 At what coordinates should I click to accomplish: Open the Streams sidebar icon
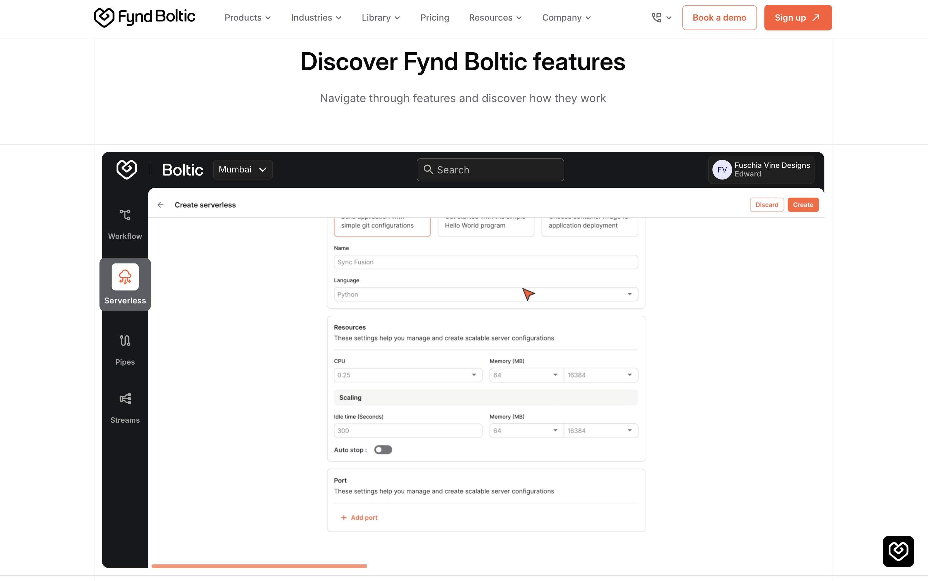coord(125,399)
